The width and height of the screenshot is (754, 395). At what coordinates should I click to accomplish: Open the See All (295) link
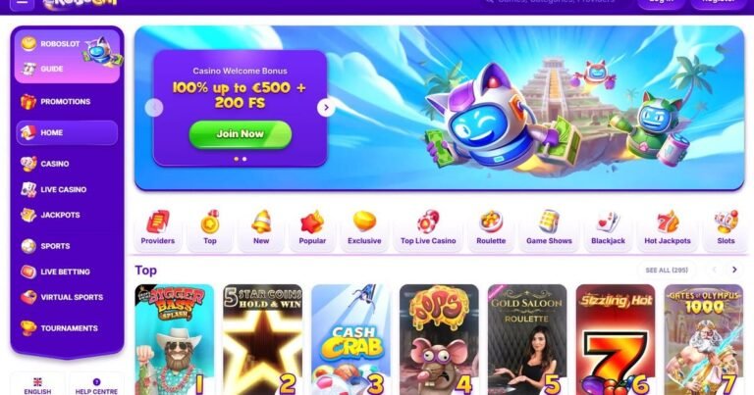[x=667, y=271]
